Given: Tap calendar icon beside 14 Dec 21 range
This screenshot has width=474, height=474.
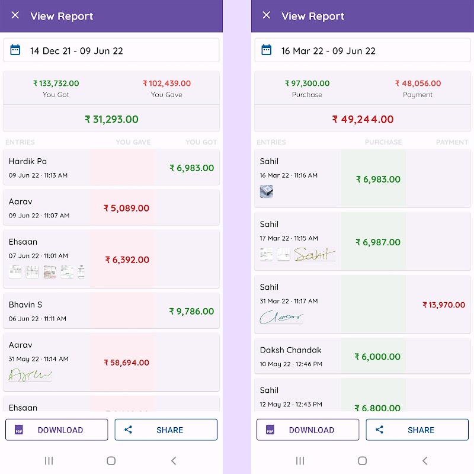Looking at the screenshot, I should point(15,50).
